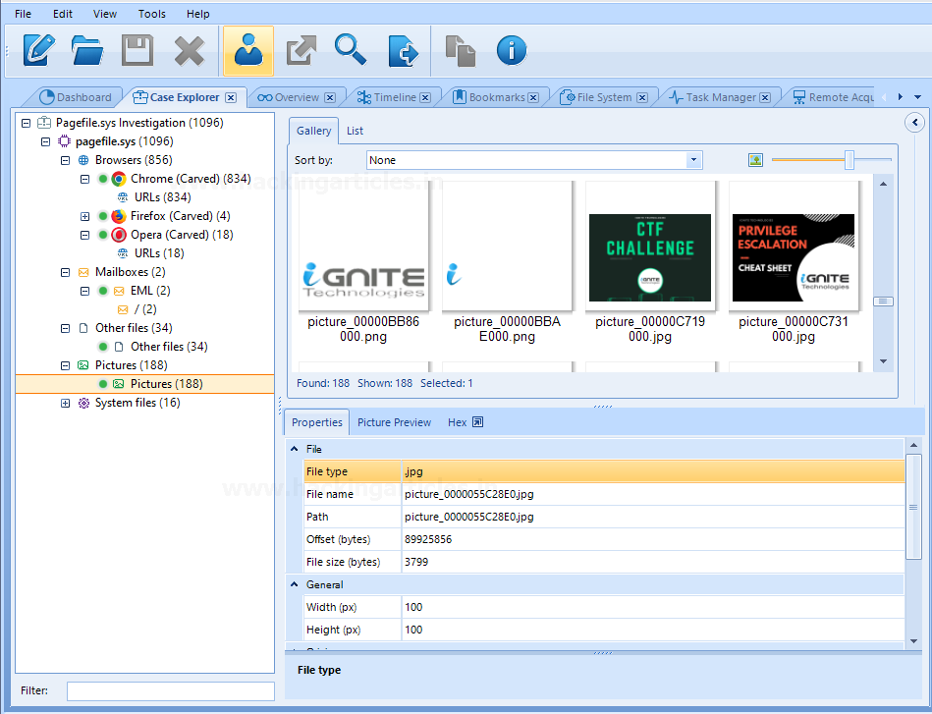Click the copy documents toolbar icon
This screenshot has height=714, width=932.
click(x=460, y=50)
